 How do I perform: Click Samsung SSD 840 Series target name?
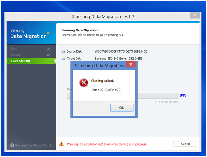click(x=118, y=59)
